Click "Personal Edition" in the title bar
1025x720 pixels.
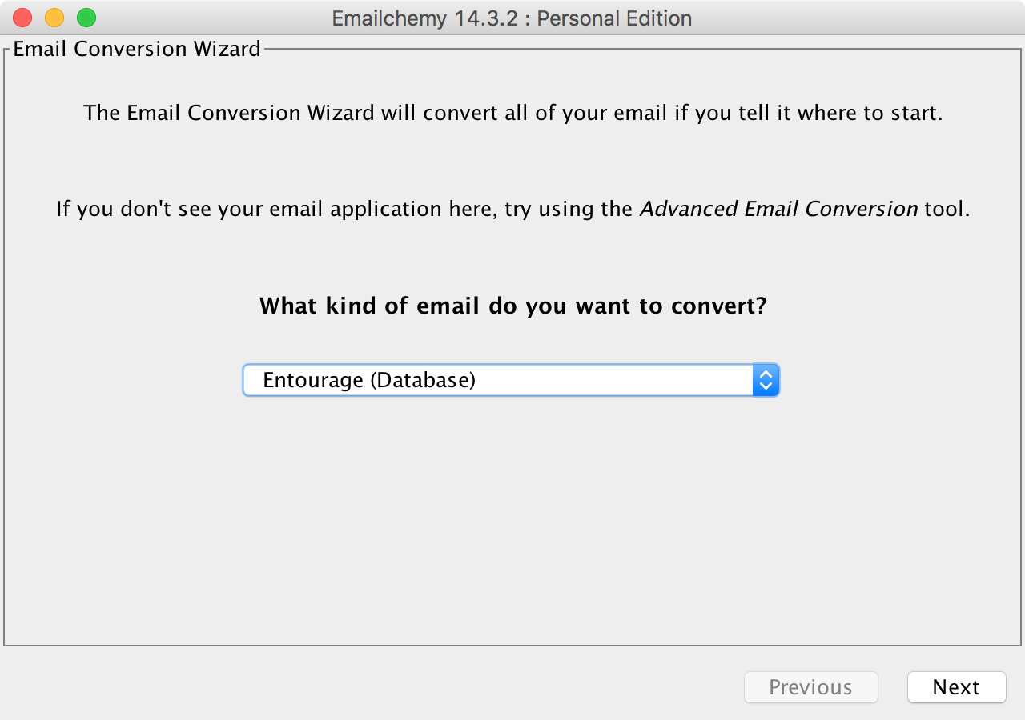[x=614, y=18]
